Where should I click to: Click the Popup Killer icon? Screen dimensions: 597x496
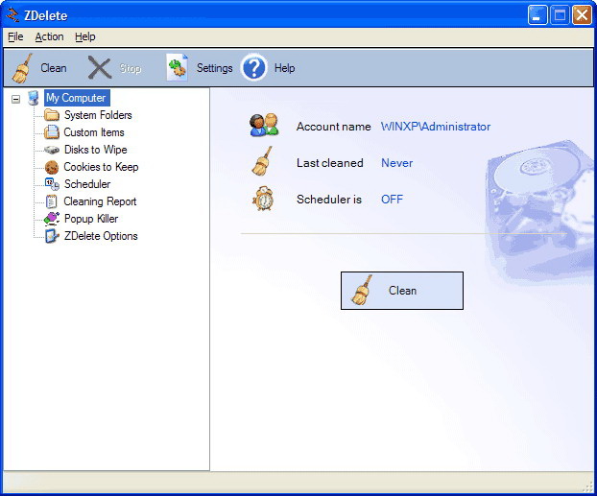tap(52, 219)
